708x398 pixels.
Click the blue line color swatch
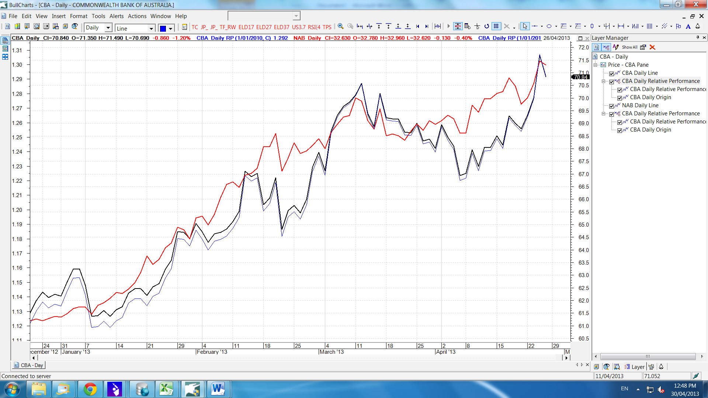tap(163, 28)
